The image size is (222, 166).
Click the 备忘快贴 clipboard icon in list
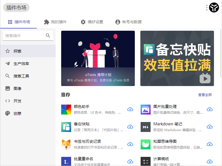click(66, 127)
